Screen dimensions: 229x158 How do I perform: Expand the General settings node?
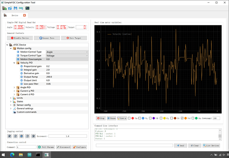(11, 109)
